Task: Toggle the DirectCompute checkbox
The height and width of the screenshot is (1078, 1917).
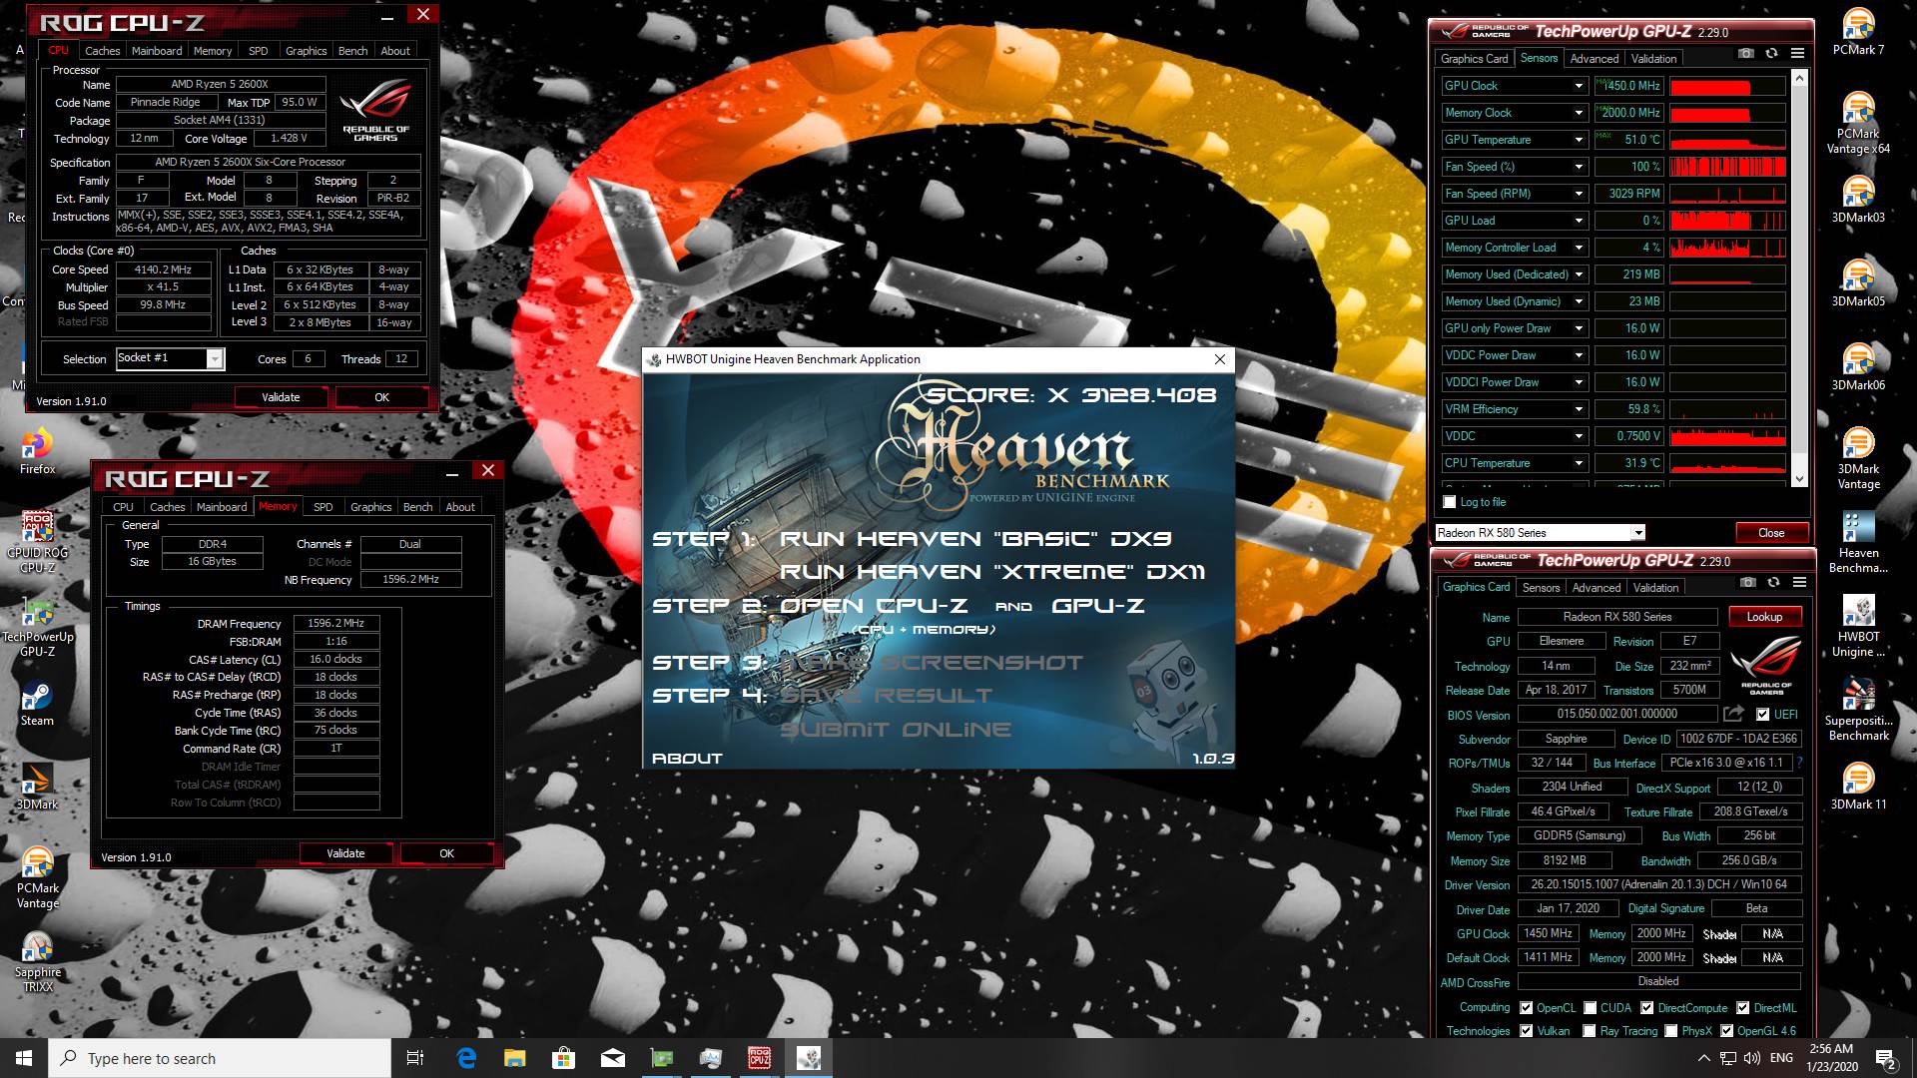Action: [x=1646, y=1008]
